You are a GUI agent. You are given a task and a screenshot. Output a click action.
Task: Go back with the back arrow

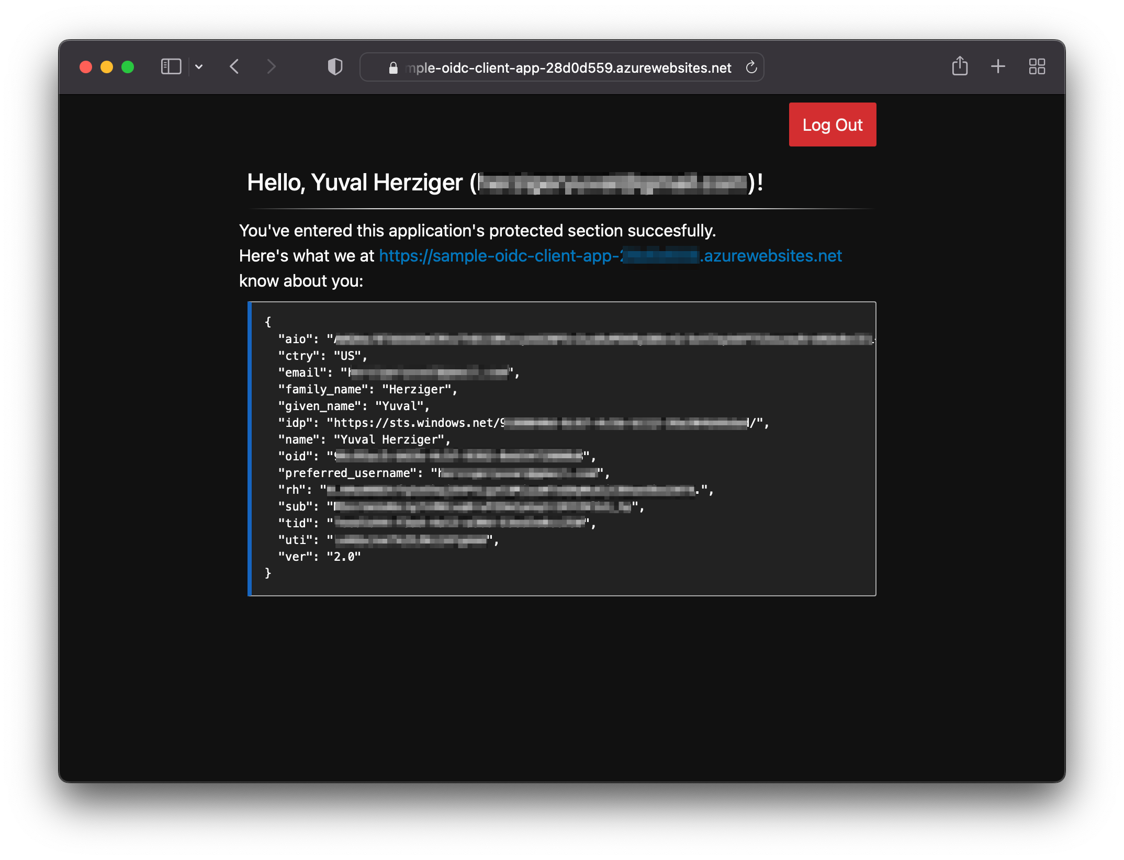pyautogui.click(x=234, y=67)
